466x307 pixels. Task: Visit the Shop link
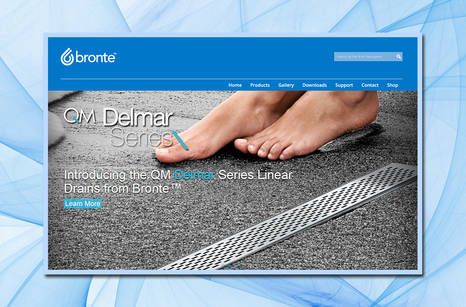point(392,85)
